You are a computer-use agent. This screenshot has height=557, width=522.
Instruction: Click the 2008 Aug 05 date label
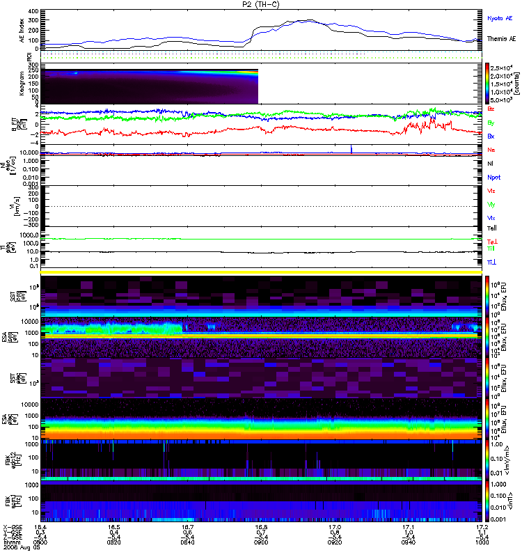pos(22,547)
